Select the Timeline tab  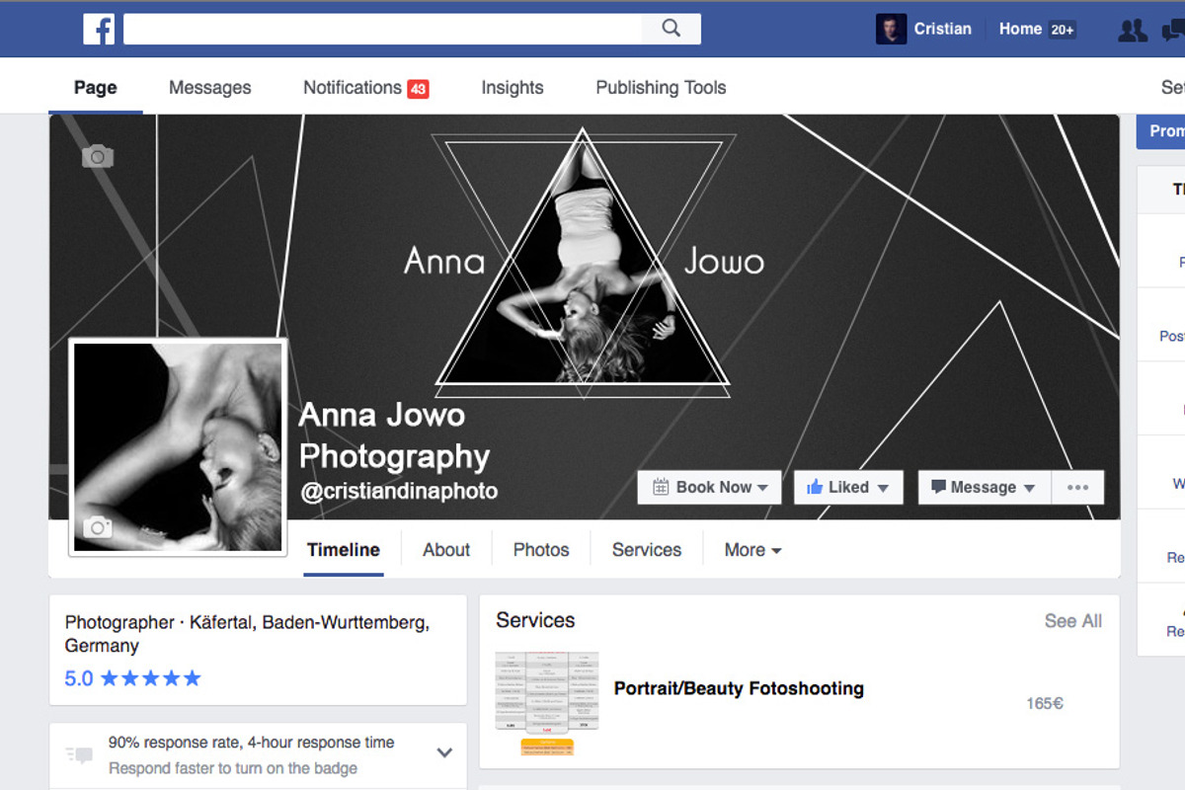point(344,550)
